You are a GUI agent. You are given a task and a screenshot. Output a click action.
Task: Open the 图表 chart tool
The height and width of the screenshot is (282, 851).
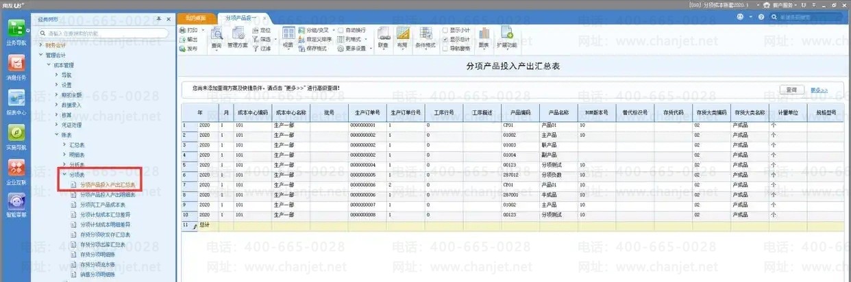pos(484,38)
